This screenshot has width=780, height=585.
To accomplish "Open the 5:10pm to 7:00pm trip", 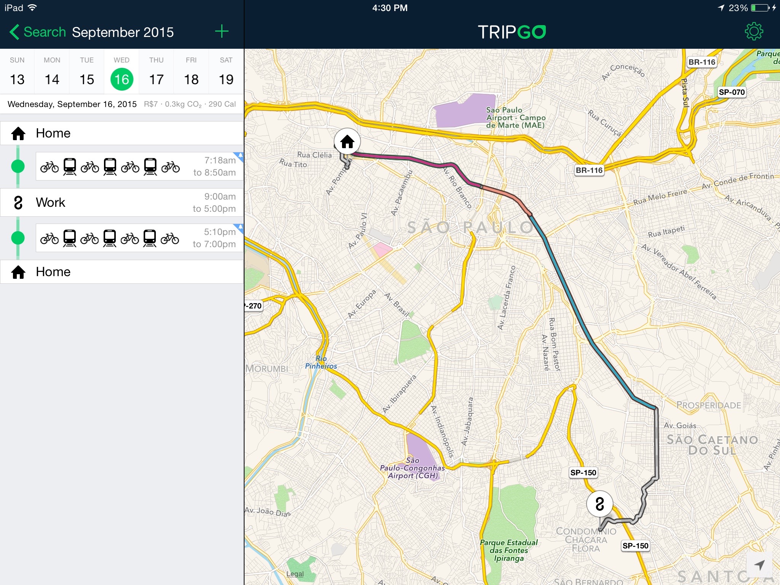I will coord(139,238).
